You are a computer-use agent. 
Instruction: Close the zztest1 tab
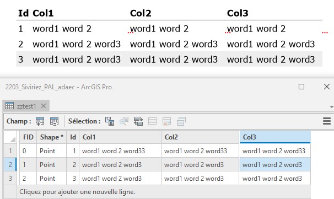click(x=44, y=106)
